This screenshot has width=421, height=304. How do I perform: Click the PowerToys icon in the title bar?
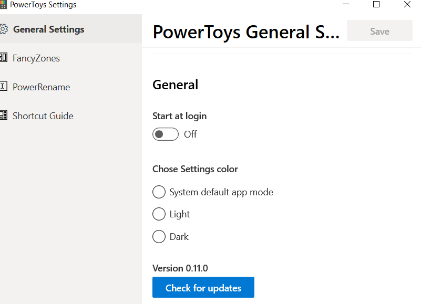(x=5, y=4)
